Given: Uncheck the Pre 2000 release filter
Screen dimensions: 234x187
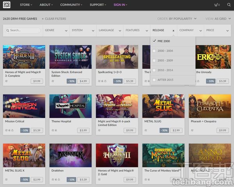Looking at the screenshot, I should pyautogui.click(x=155, y=41).
